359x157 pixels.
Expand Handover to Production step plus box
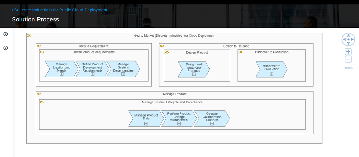(x=272, y=74)
